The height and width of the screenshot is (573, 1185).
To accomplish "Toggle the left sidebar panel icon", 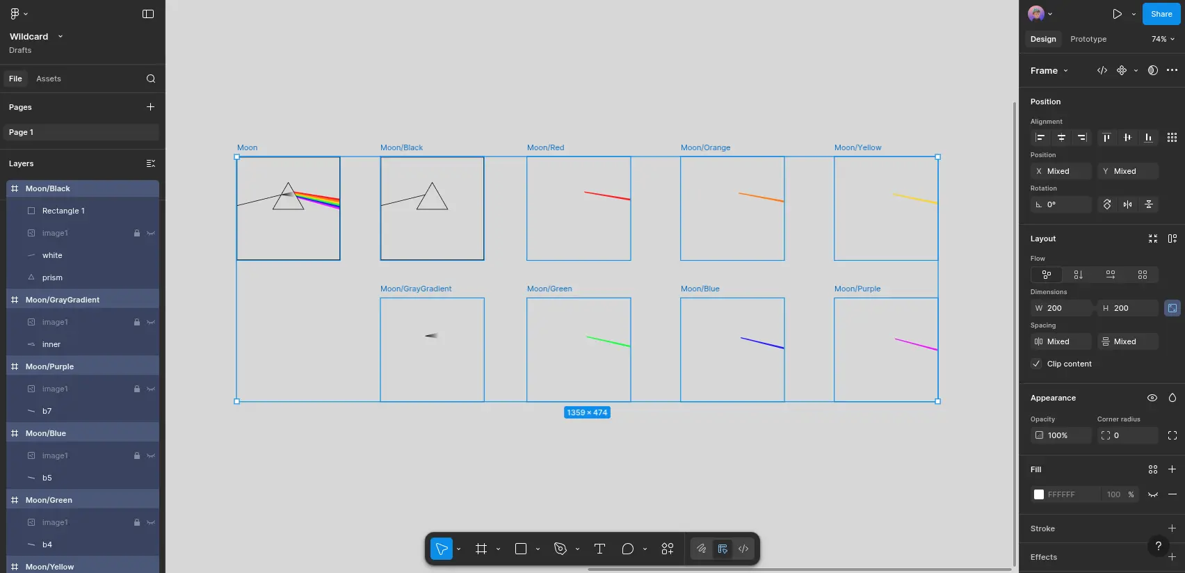I will pyautogui.click(x=148, y=14).
